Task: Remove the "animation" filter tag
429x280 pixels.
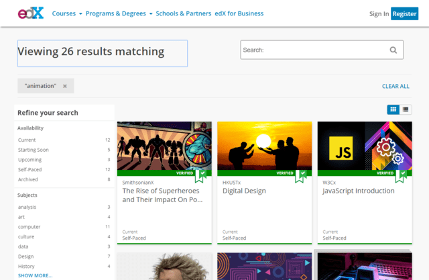Action: pyautogui.click(x=65, y=86)
